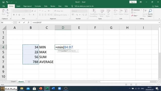Open the AutoSum dropdown arrow

pyautogui.click(x=141, y=10)
